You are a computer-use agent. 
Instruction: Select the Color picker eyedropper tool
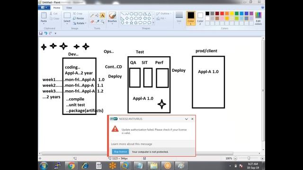98,21
